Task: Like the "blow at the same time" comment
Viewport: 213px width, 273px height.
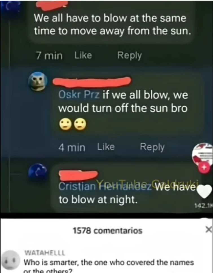Action: click(x=83, y=55)
